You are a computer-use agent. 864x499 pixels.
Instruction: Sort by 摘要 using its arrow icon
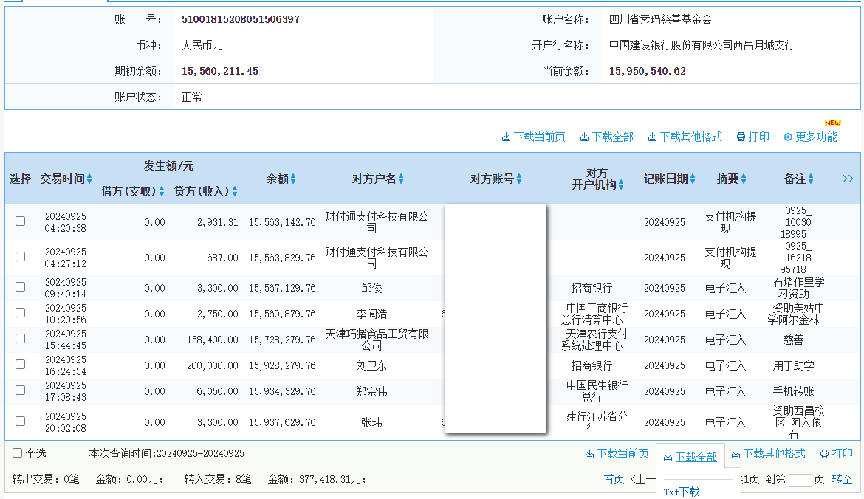pyautogui.click(x=744, y=179)
